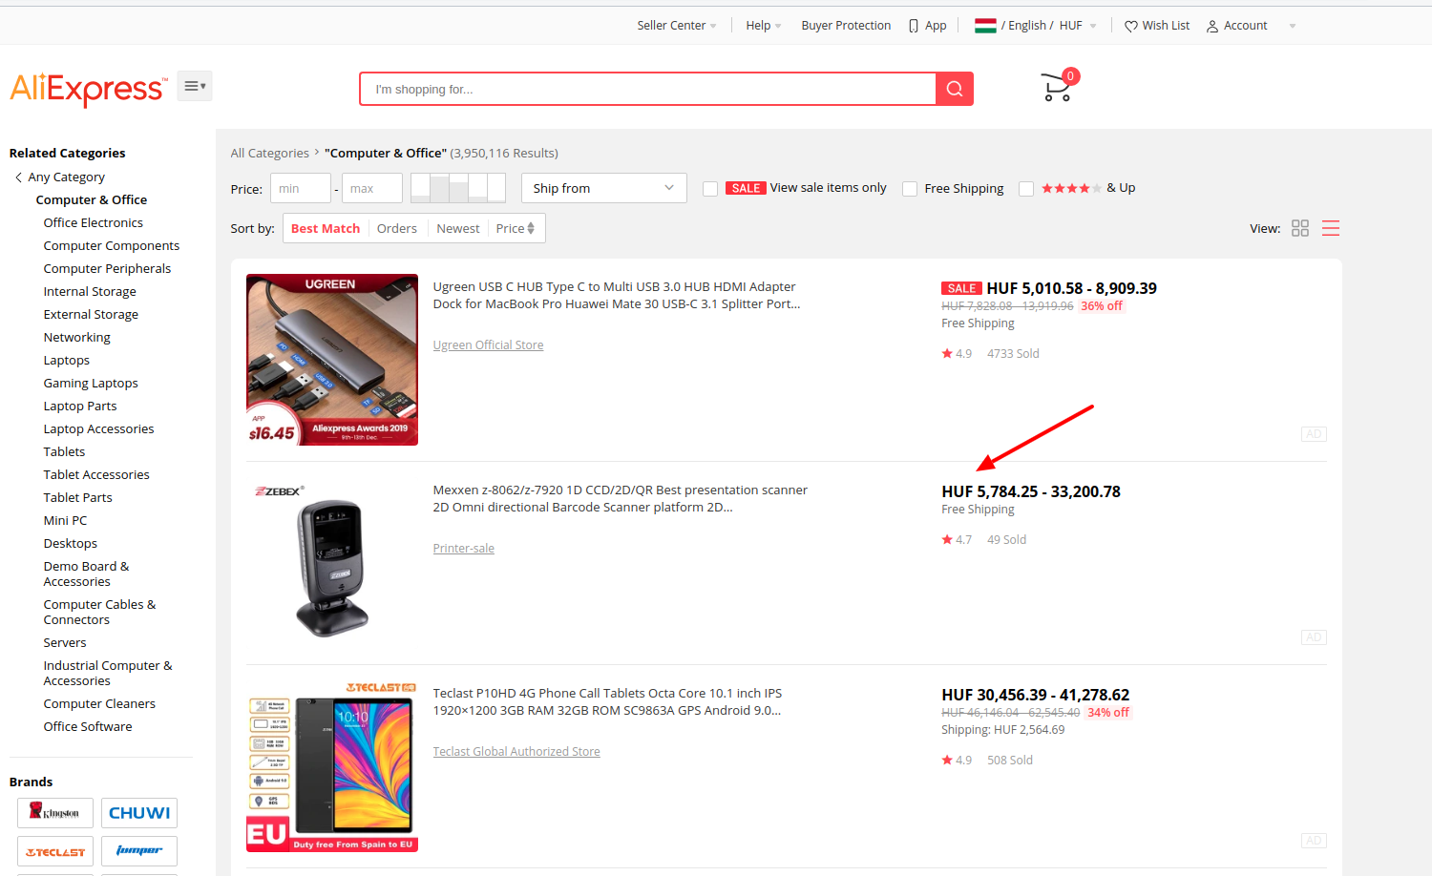The width and height of the screenshot is (1432, 876).
Task: Select the Office Software category
Action: click(88, 727)
